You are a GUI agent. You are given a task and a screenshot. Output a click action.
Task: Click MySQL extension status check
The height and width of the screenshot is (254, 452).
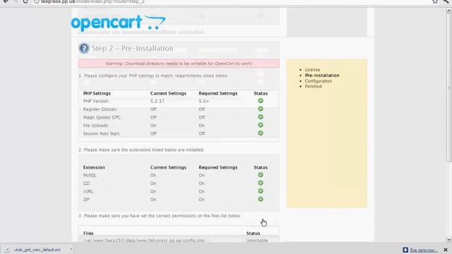(x=261, y=175)
